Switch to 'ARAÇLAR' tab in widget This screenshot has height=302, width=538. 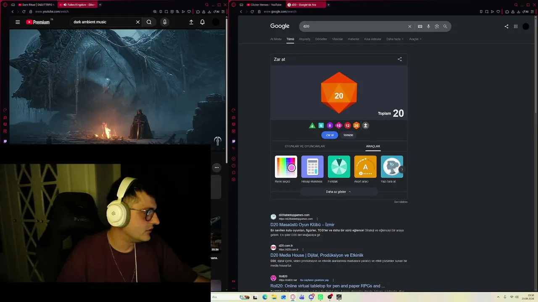click(373, 146)
